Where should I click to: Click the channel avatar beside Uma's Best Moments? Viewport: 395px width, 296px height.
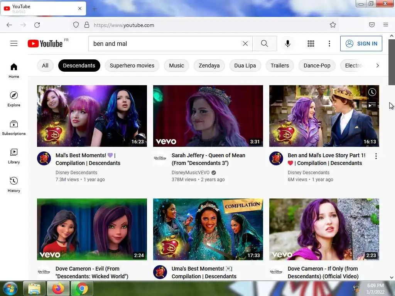click(160, 272)
